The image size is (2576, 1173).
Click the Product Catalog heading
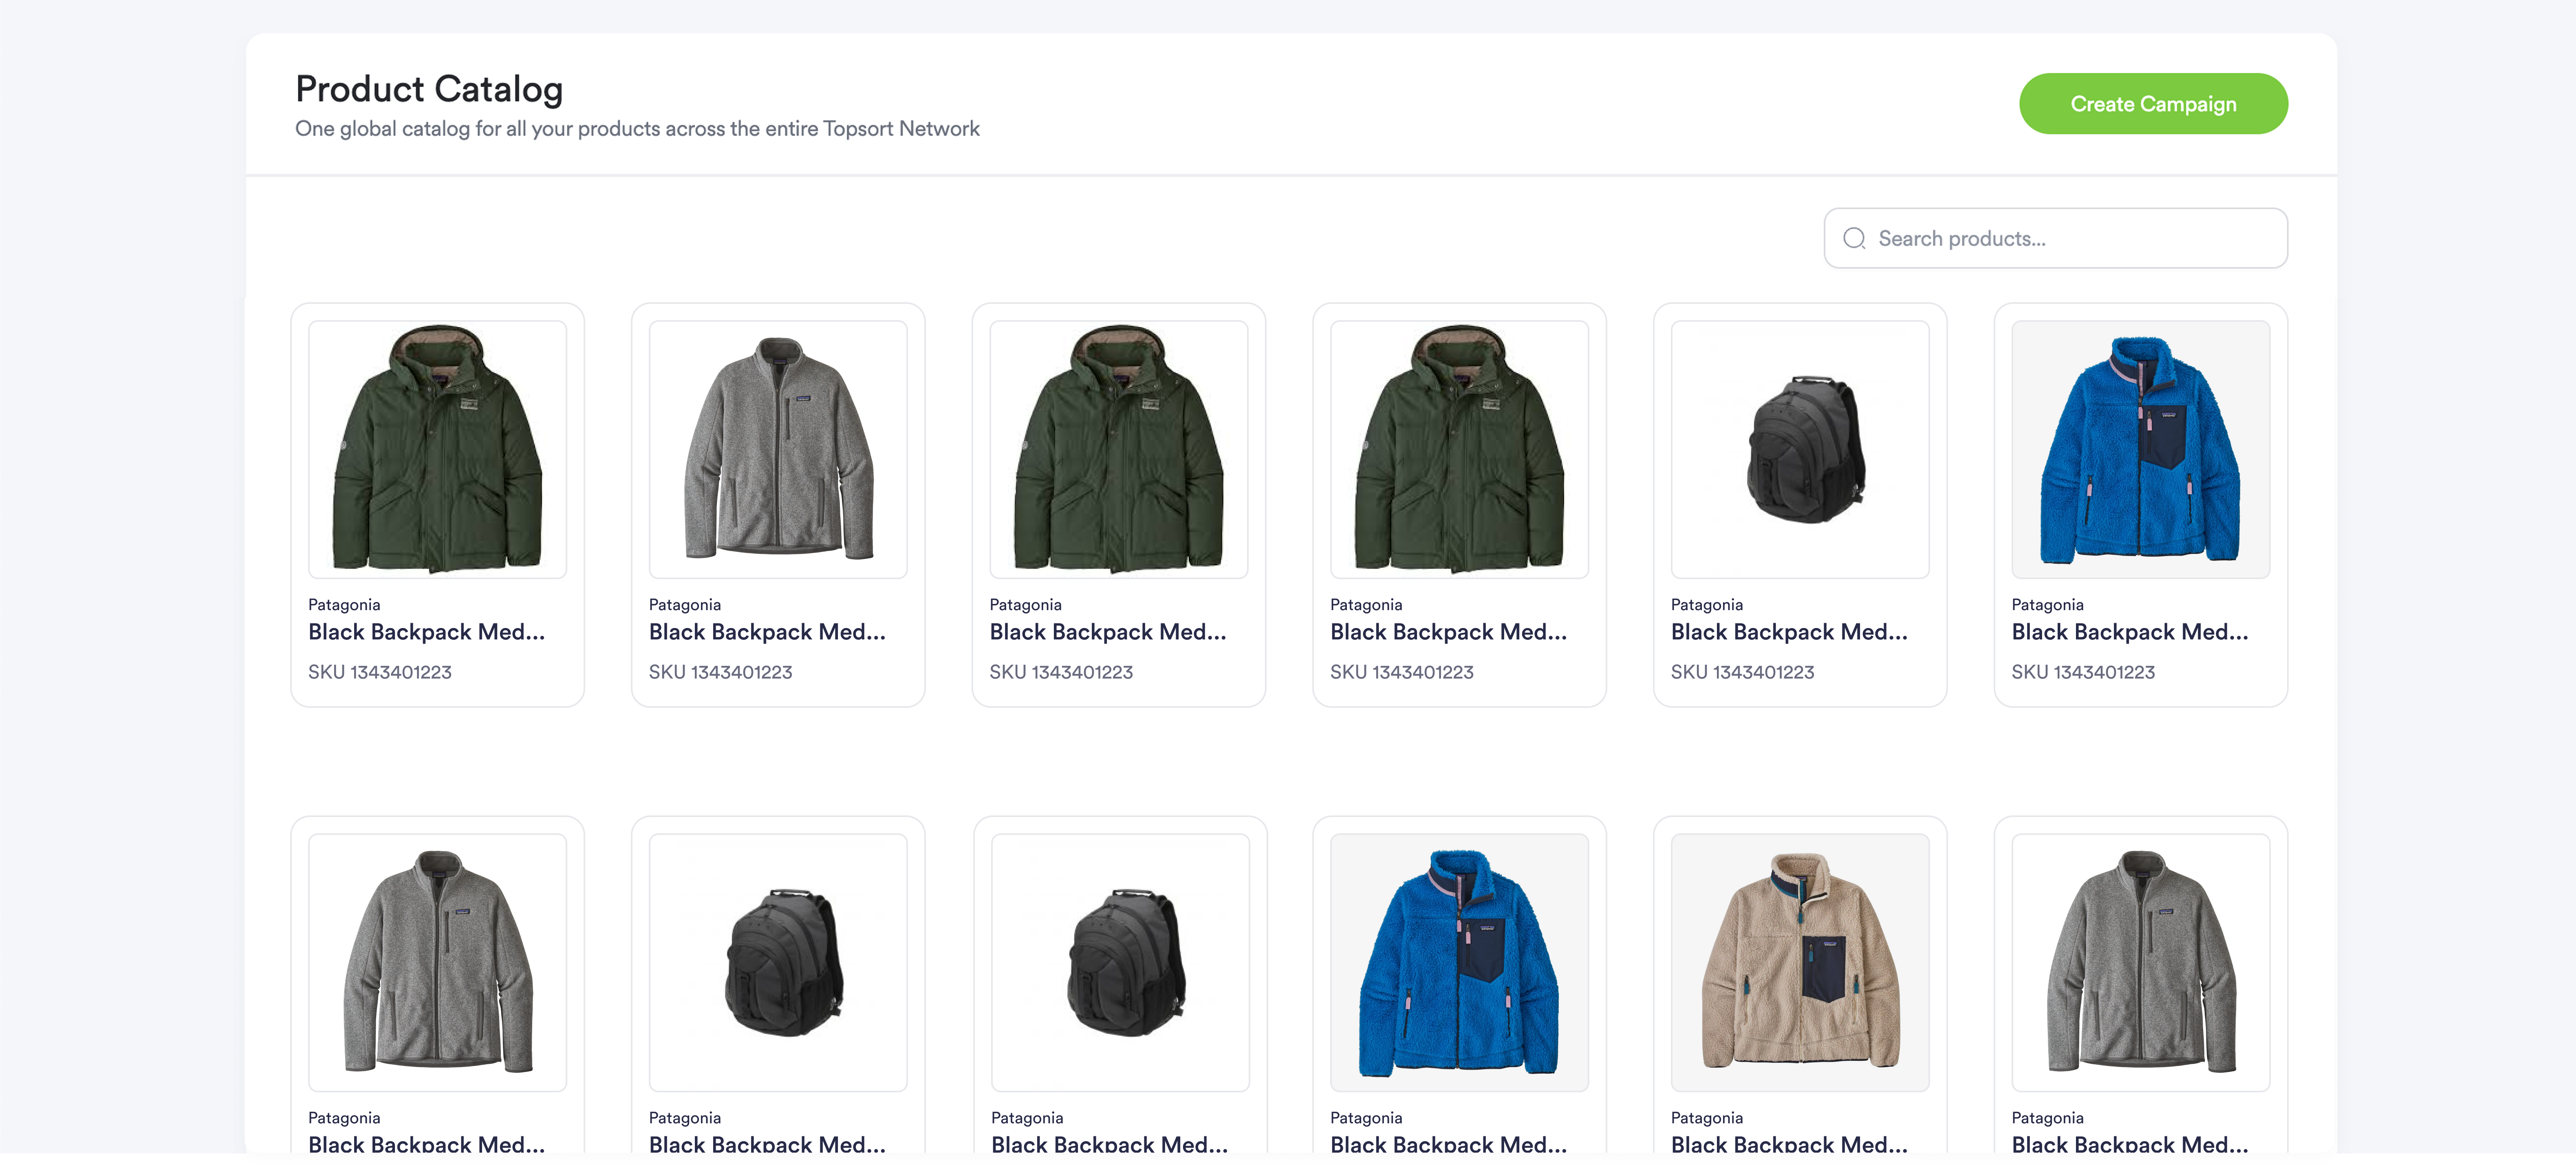tap(428, 88)
